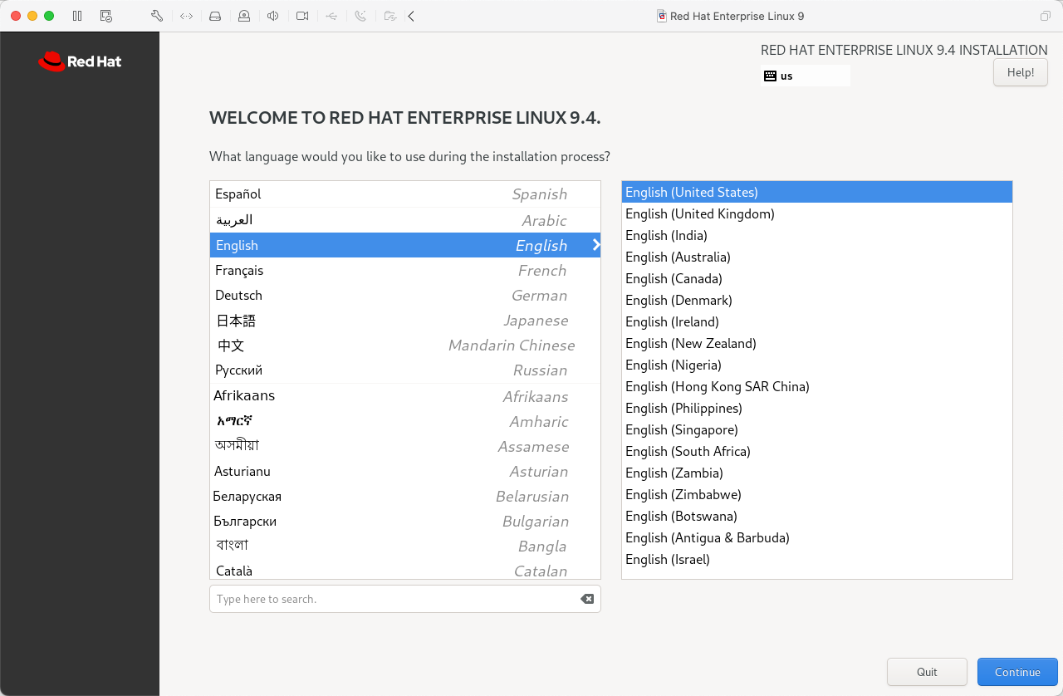Collapse the toolbar with the left chevron
1063x696 pixels.
(x=410, y=16)
